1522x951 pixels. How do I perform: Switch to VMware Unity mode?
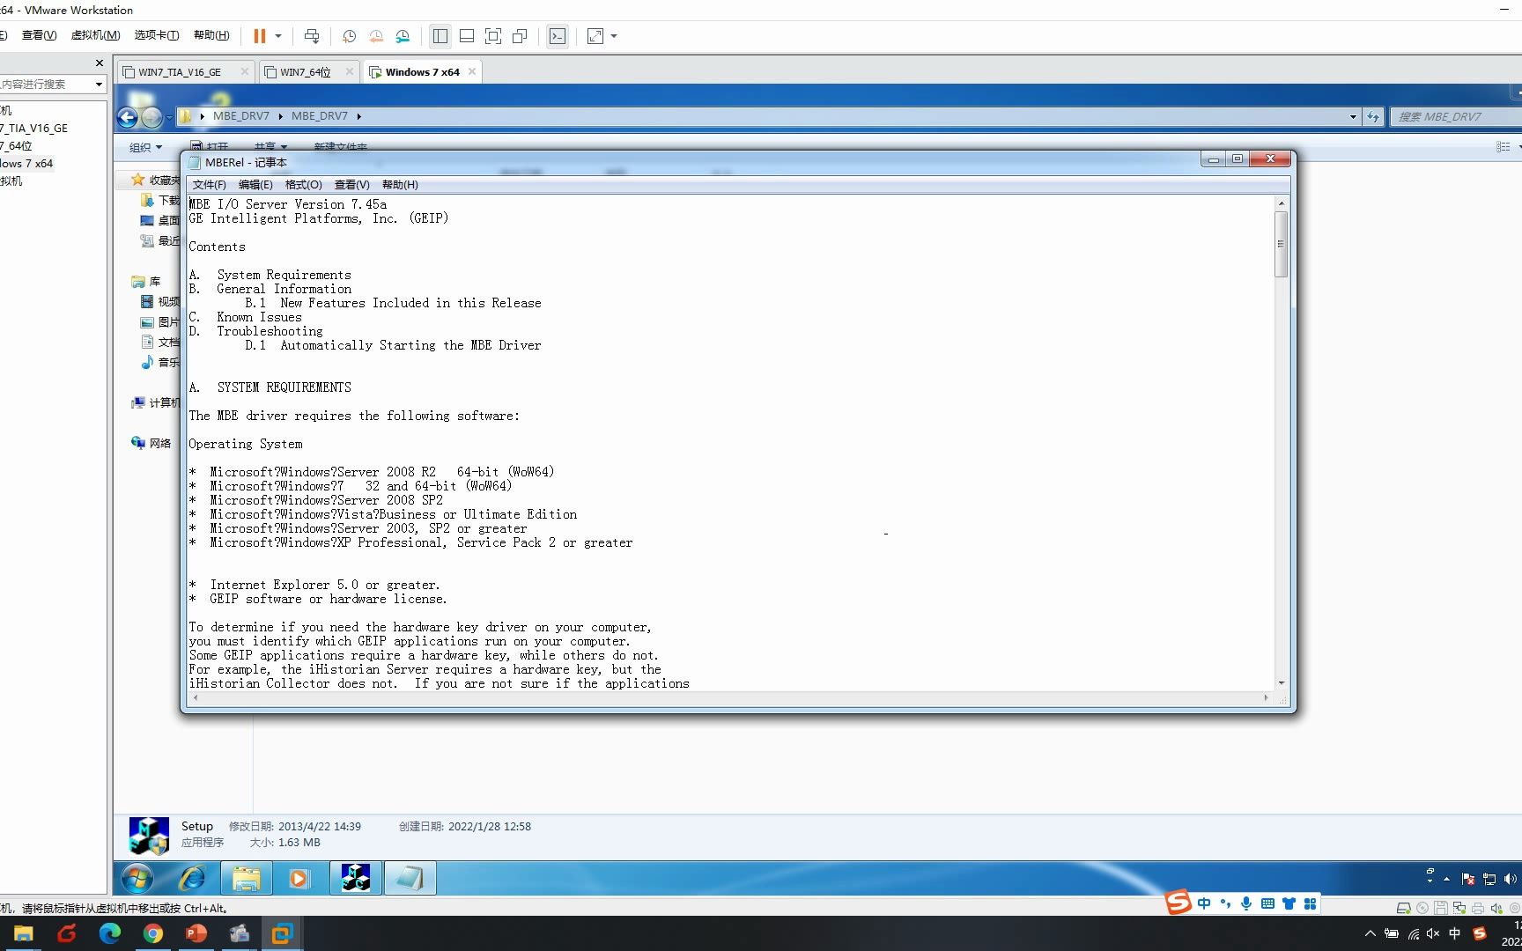click(520, 36)
